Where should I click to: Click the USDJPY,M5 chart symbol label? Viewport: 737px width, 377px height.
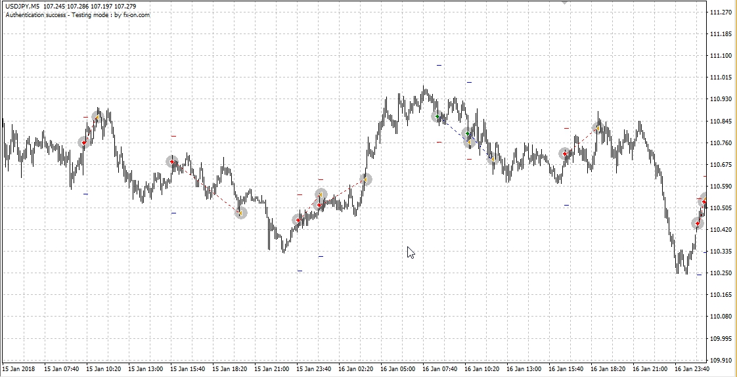22,7
